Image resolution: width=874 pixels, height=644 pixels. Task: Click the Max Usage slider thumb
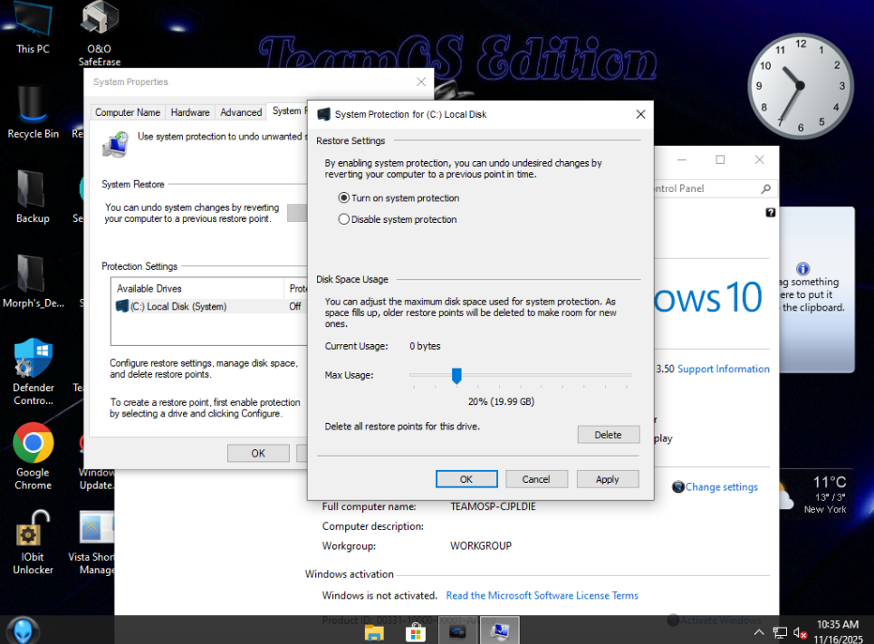click(x=456, y=376)
